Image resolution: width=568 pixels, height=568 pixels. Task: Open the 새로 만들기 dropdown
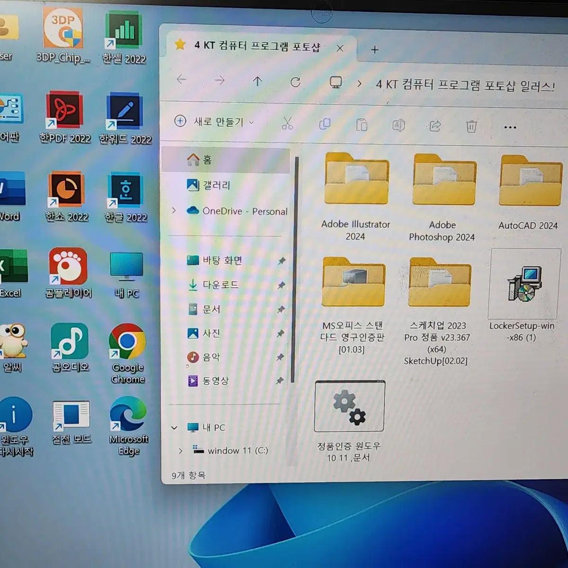[214, 122]
